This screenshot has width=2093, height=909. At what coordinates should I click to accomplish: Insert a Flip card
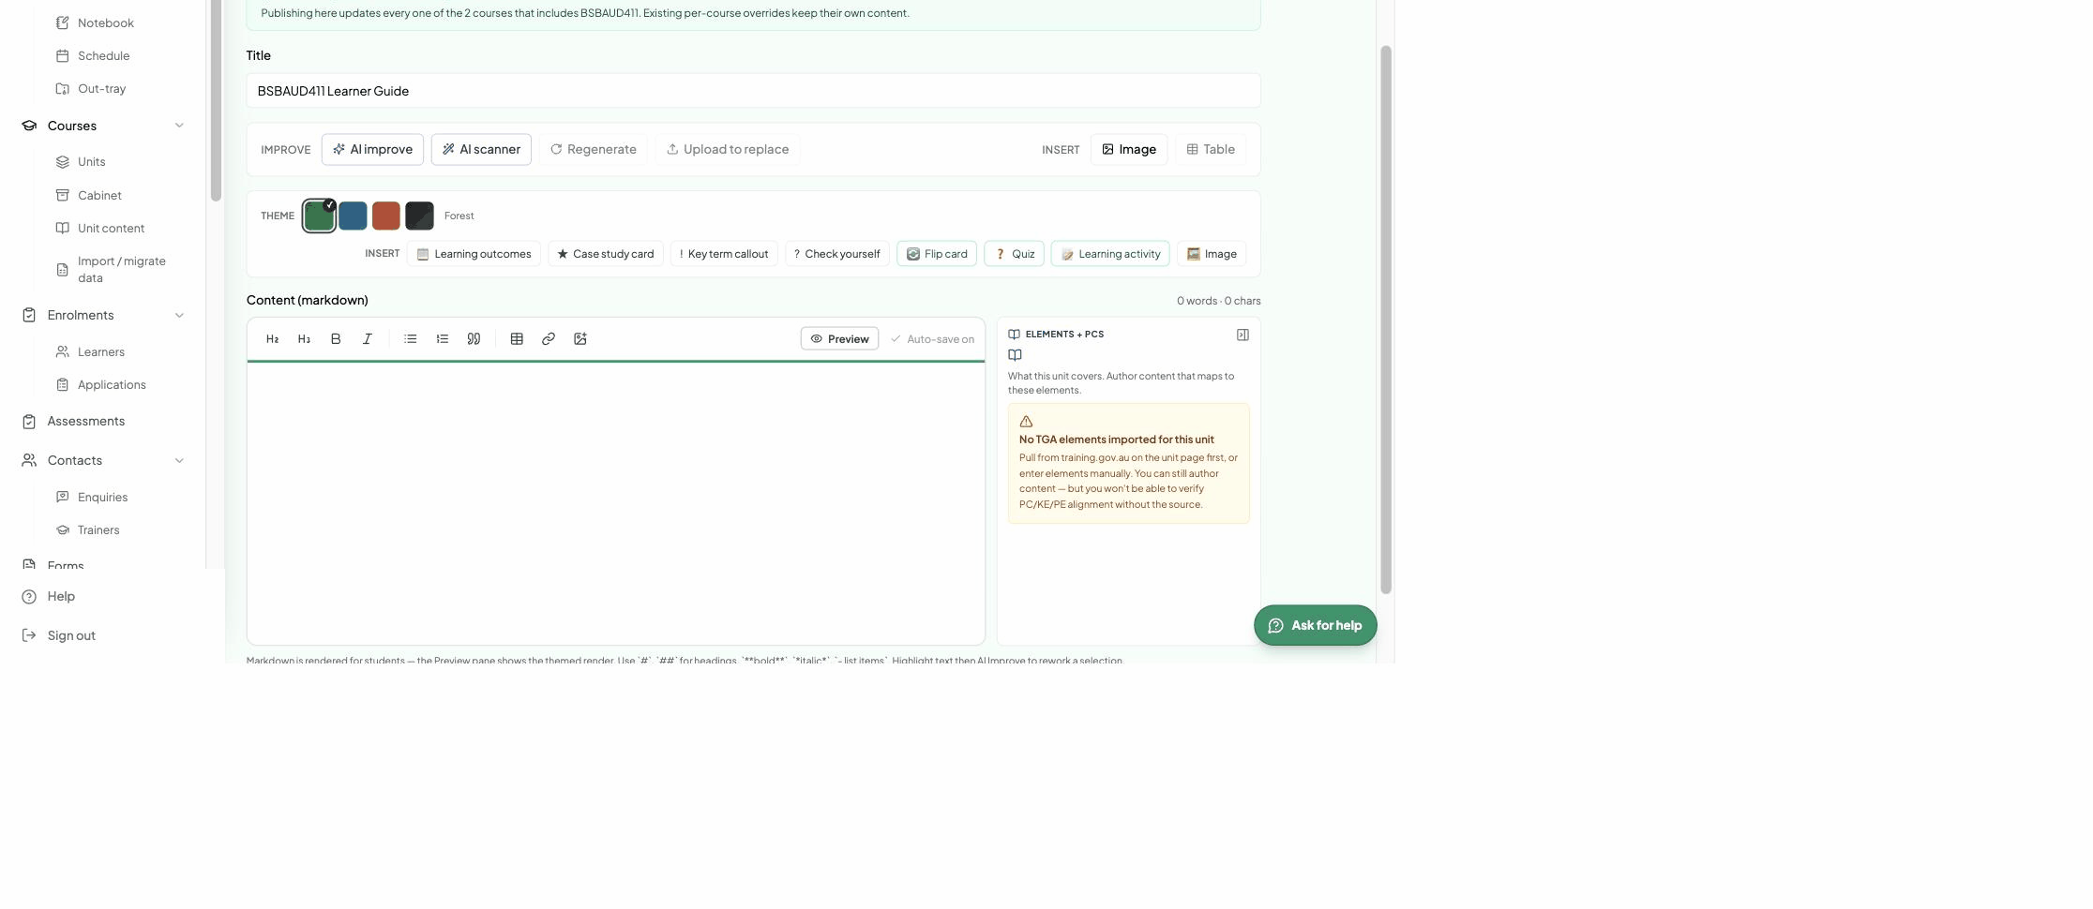click(937, 254)
